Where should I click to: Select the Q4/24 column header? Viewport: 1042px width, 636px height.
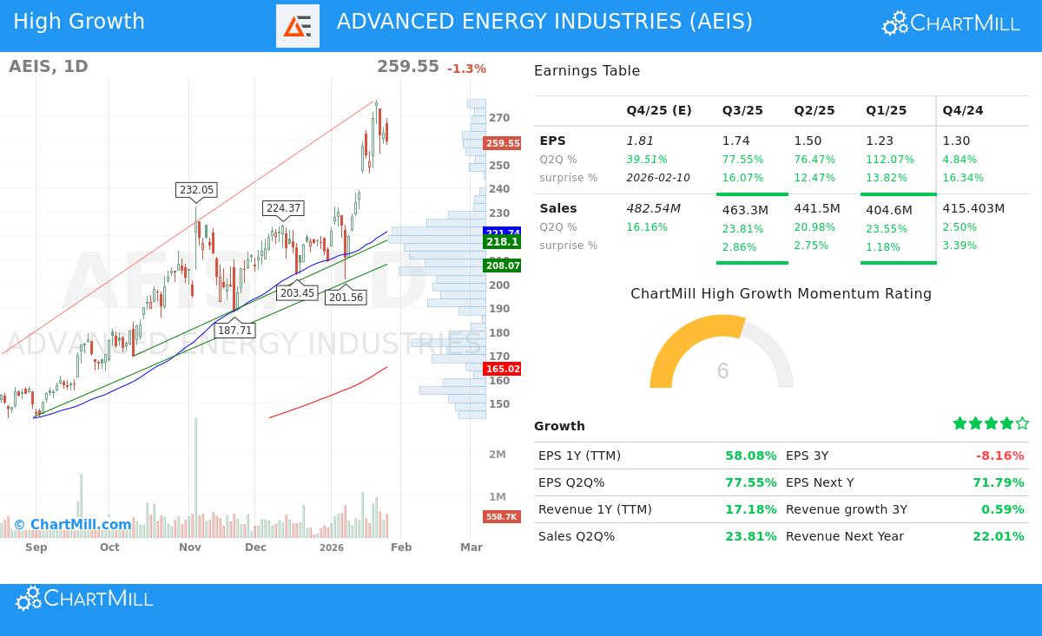coord(960,110)
